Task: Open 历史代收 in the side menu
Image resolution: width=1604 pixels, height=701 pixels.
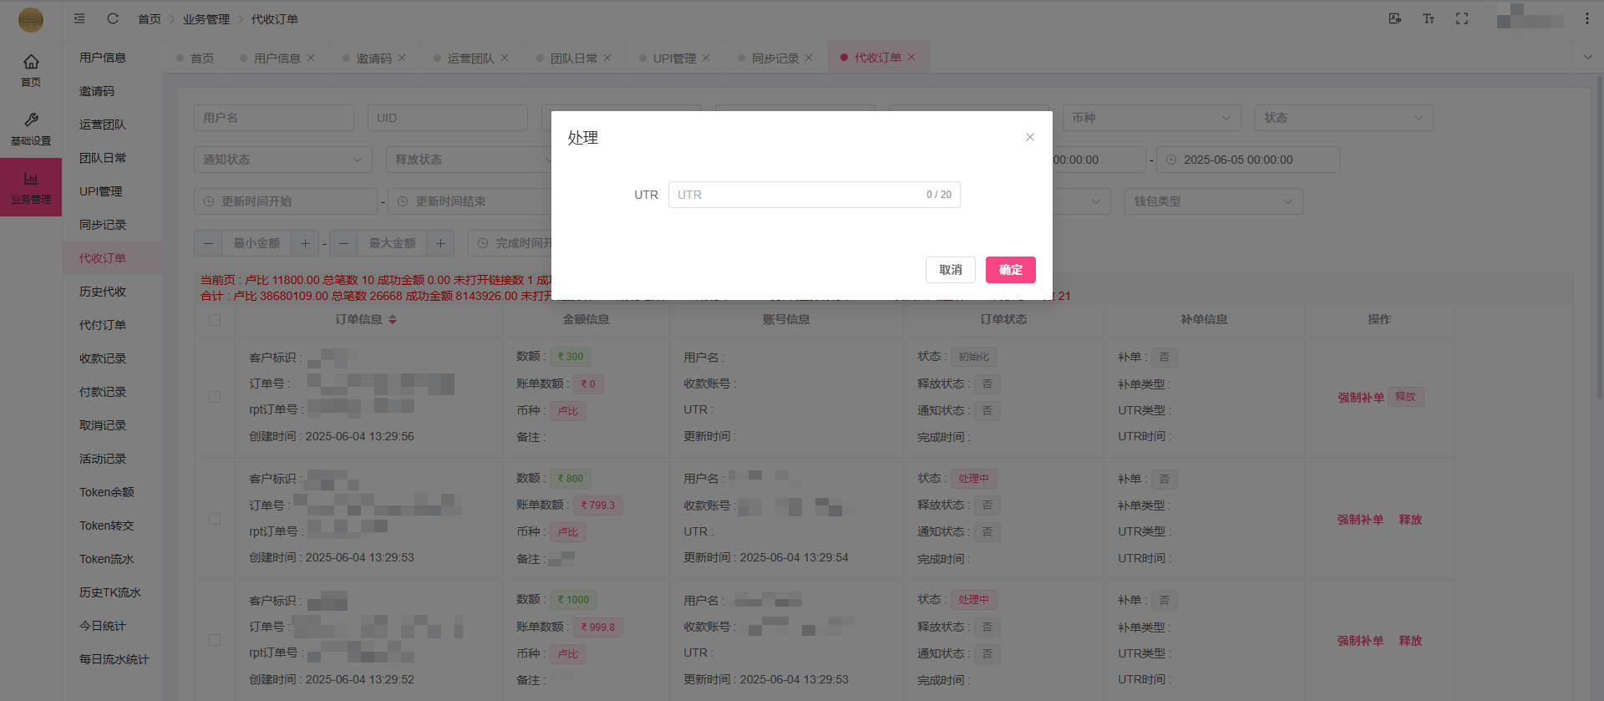Action: click(103, 292)
